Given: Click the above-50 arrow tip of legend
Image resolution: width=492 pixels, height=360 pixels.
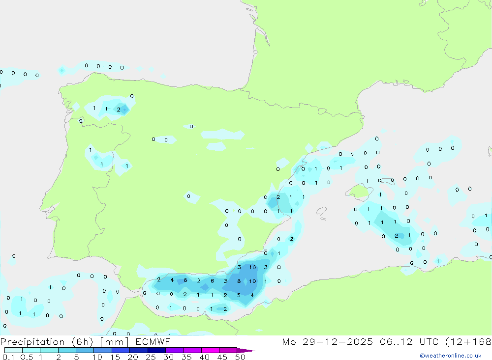Looking at the screenshot, I should pyautogui.click(x=246, y=351).
